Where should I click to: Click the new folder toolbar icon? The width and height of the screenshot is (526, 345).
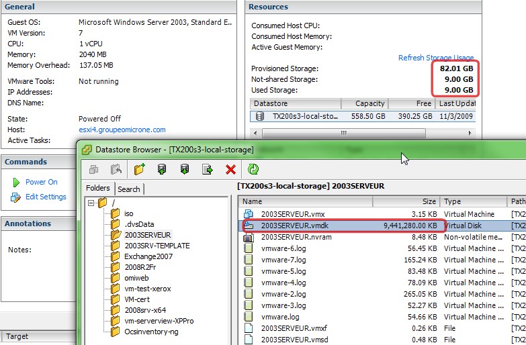[139, 170]
